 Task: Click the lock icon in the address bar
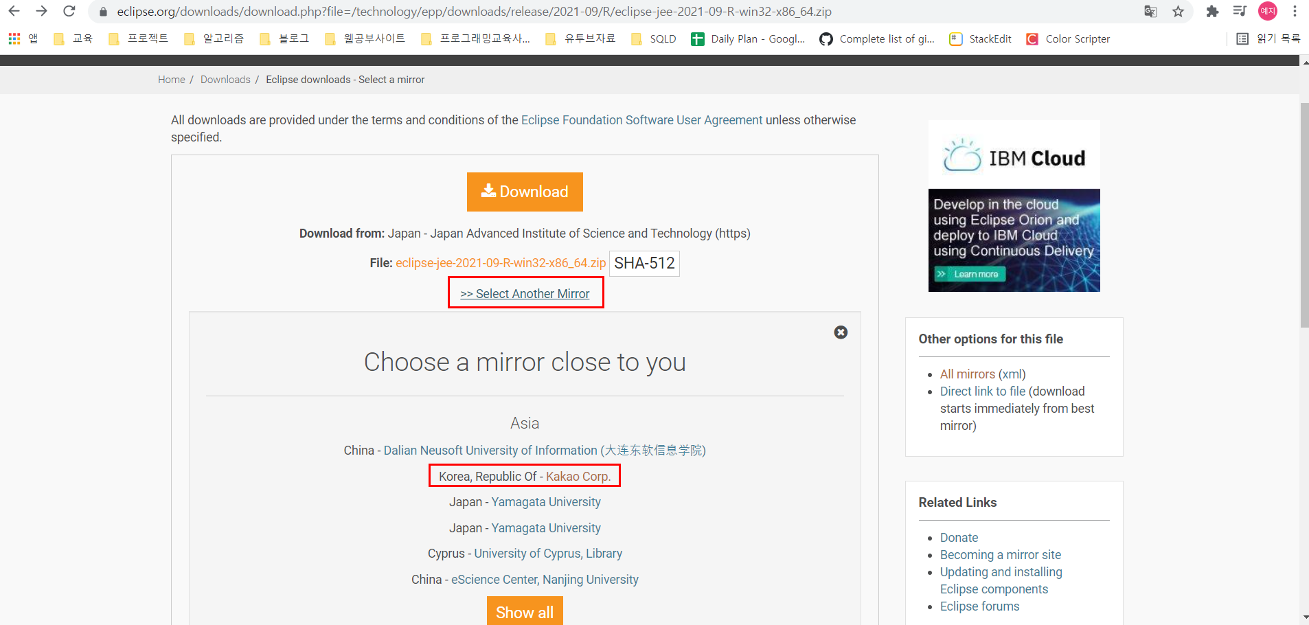[x=103, y=12]
